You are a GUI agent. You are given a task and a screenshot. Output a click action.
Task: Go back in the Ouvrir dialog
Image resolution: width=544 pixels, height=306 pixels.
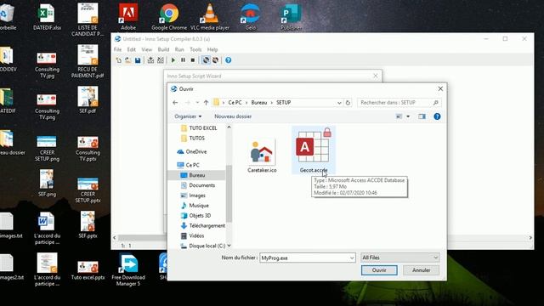175,103
